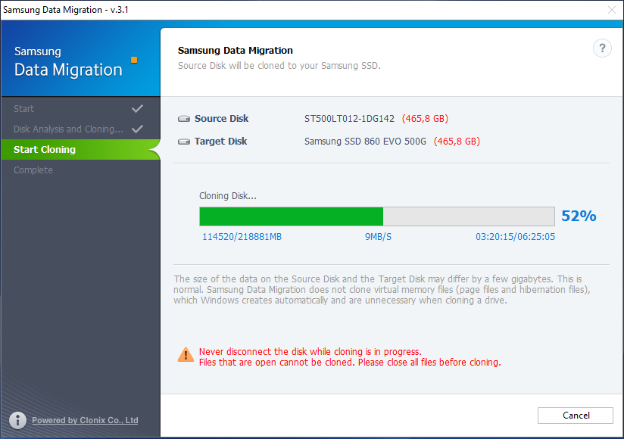
Task: Open the Powered by Clonix Co., Ltd link
Action: 85,420
